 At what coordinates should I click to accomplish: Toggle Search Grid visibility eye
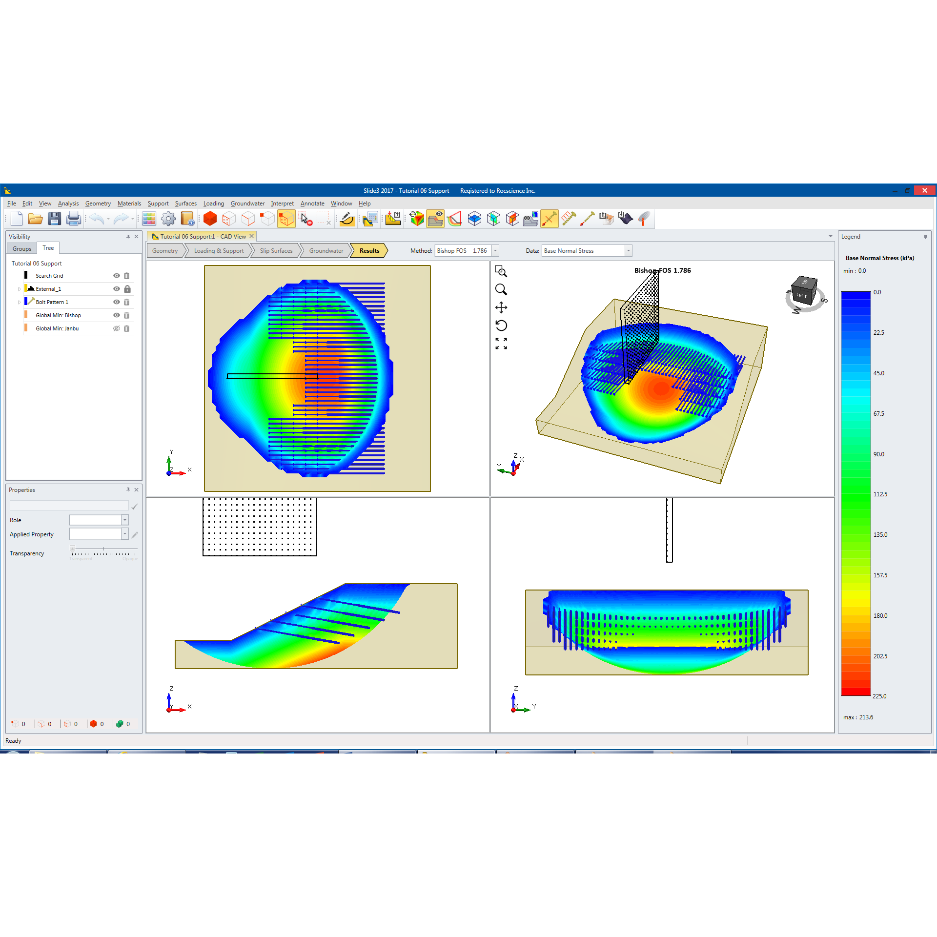pos(117,276)
